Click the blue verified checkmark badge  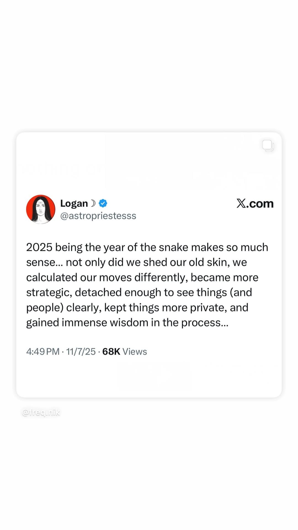[x=103, y=203]
